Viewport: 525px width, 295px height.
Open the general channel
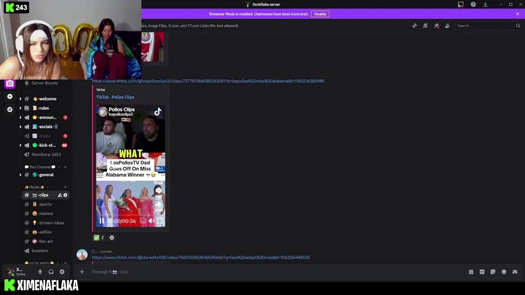coord(45,175)
